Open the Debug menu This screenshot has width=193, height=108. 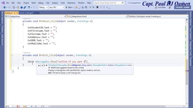[x=41, y=3]
